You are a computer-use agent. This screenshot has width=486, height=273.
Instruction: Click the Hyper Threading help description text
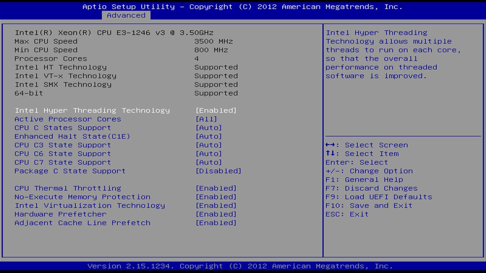click(x=393, y=54)
